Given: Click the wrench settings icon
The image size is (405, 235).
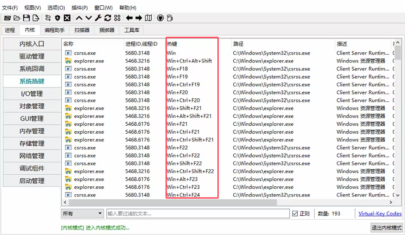Looking at the screenshot, I should (98, 18).
